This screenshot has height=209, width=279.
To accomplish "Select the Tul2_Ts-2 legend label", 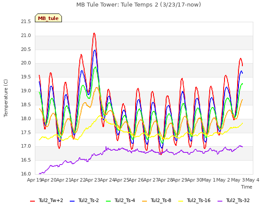I will tap(88, 200).
